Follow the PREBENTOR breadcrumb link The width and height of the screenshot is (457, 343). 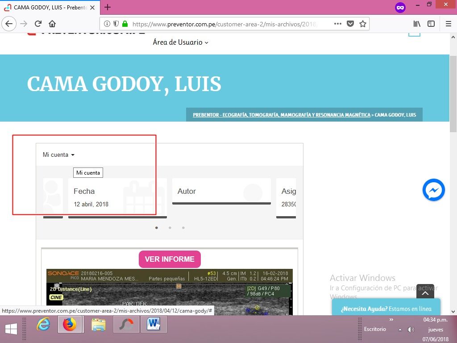[281, 115]
